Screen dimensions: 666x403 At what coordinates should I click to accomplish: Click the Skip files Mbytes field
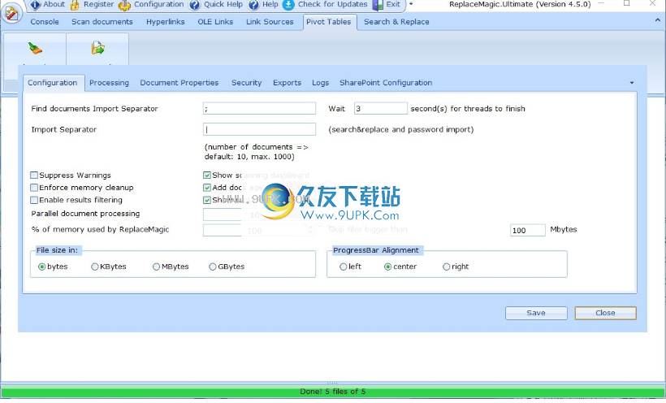coord(528,231)
